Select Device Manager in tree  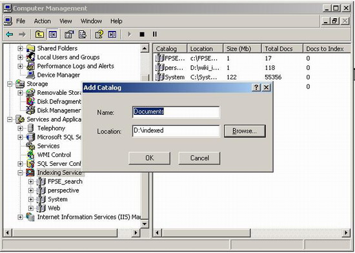click(58, 75)
